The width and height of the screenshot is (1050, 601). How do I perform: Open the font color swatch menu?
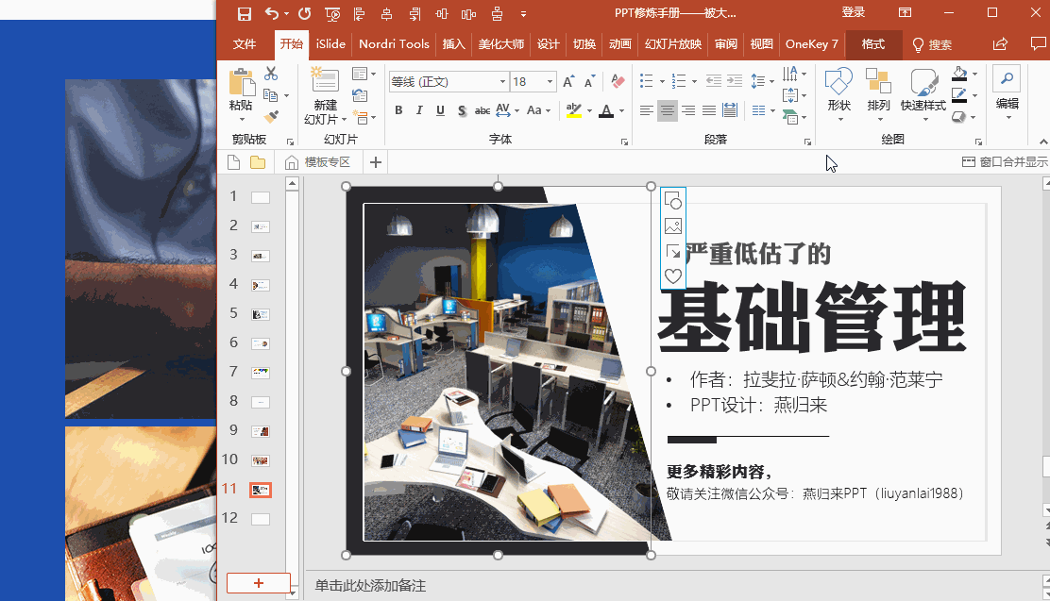(618, 110)
